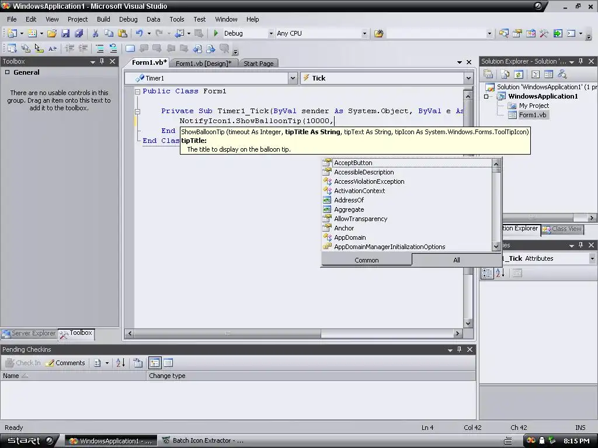This screenshot has height=448, width=598.
Task: Toggle Toolbox panel auto-hide pin
Action: click(x=102, y=61)
